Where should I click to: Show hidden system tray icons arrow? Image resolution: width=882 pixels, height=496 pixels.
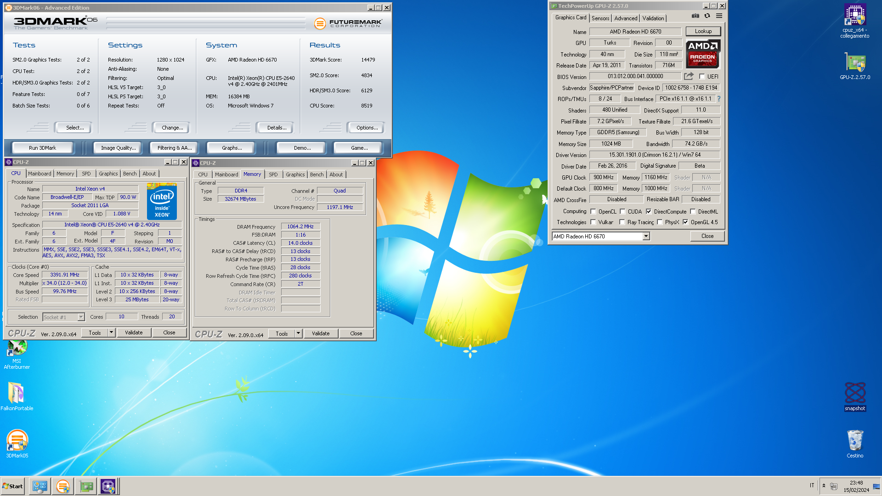(x=824, y=486)
